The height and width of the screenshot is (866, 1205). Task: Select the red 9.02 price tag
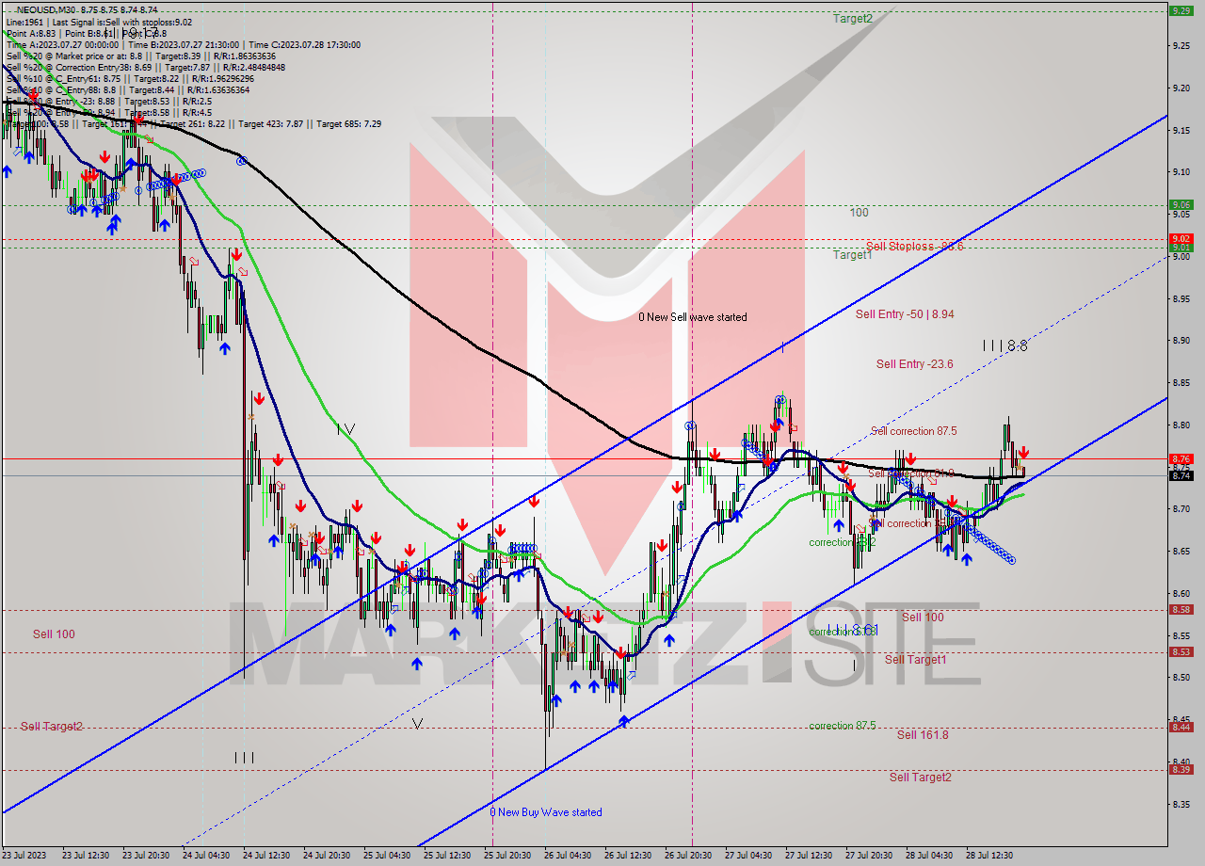pos(1181,238)
